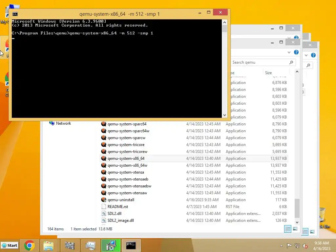Click the back window's help icon

tap(313, 55)
